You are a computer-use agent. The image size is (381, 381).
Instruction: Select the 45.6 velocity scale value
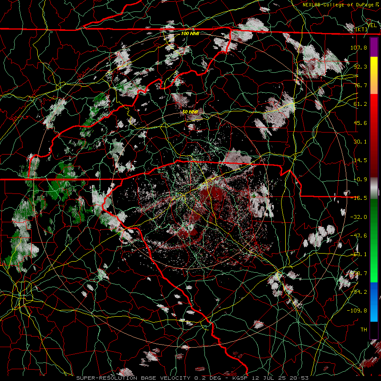pyautogui.click(x=360, y=123)
